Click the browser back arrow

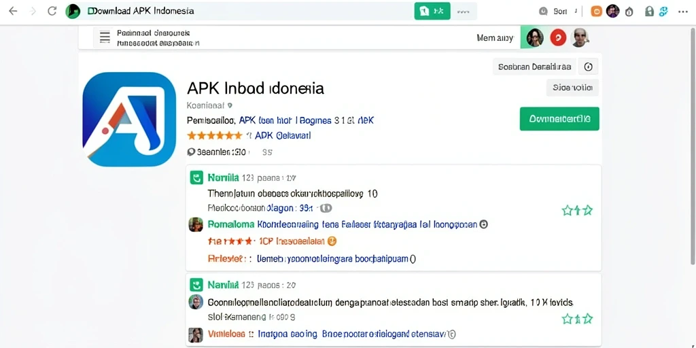13,11
